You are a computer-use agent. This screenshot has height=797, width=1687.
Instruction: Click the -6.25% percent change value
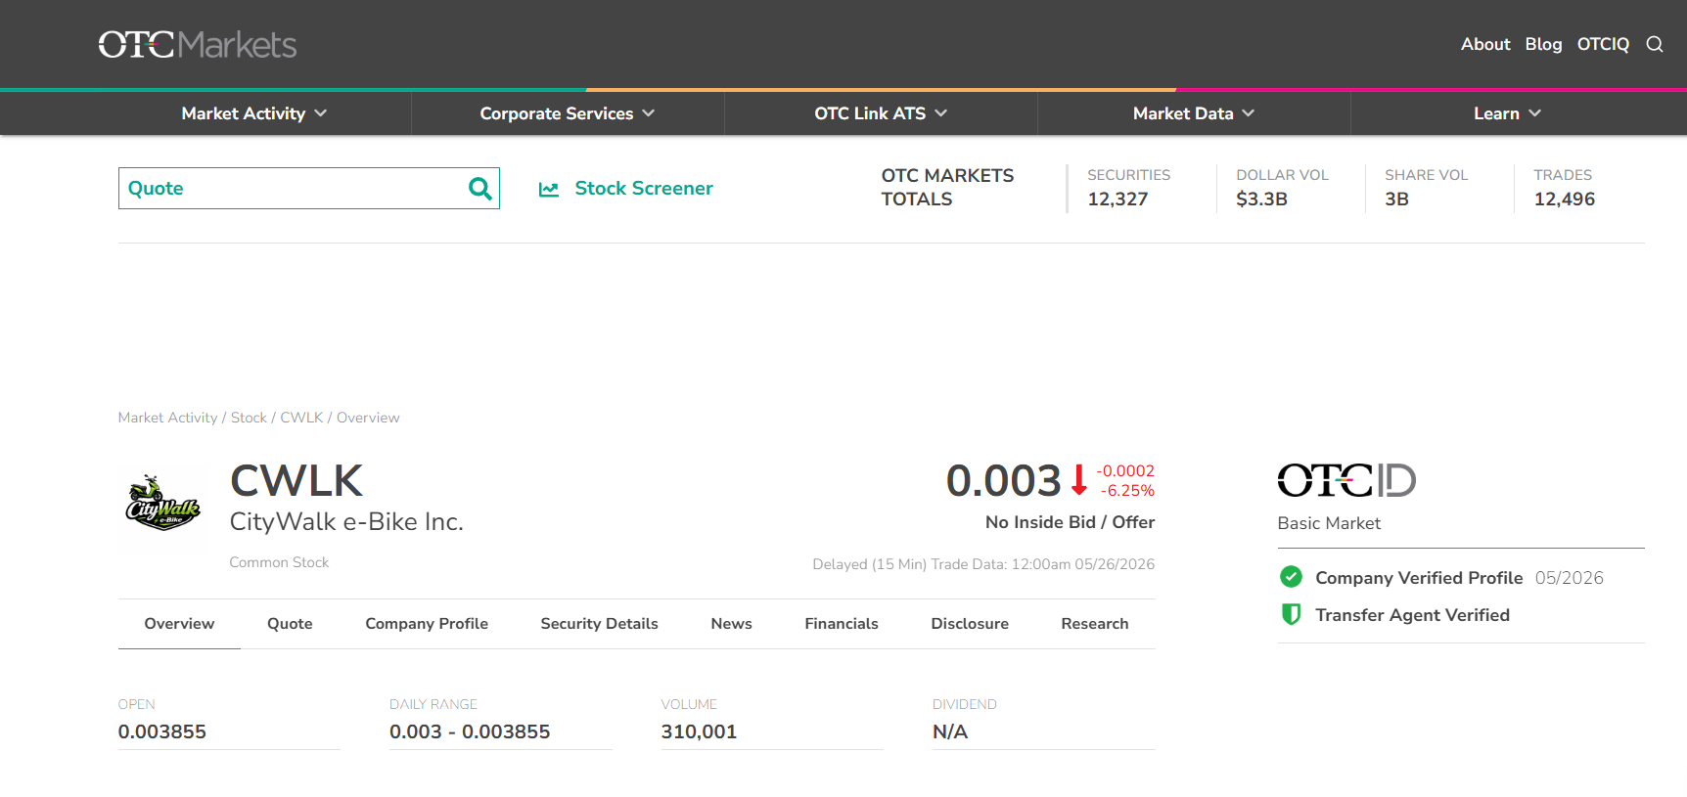[x=1127, y=491]
